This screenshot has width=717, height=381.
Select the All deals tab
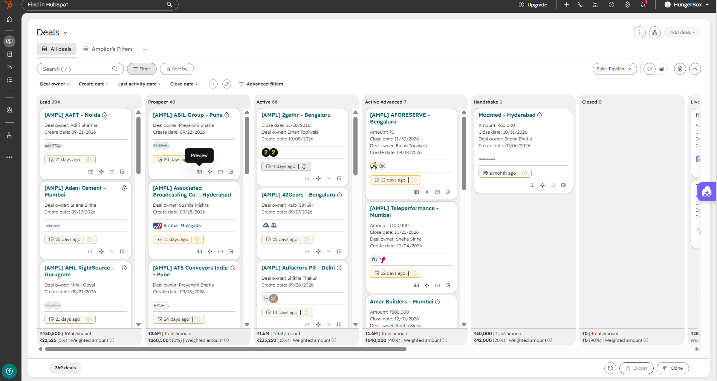coord(57,49)
